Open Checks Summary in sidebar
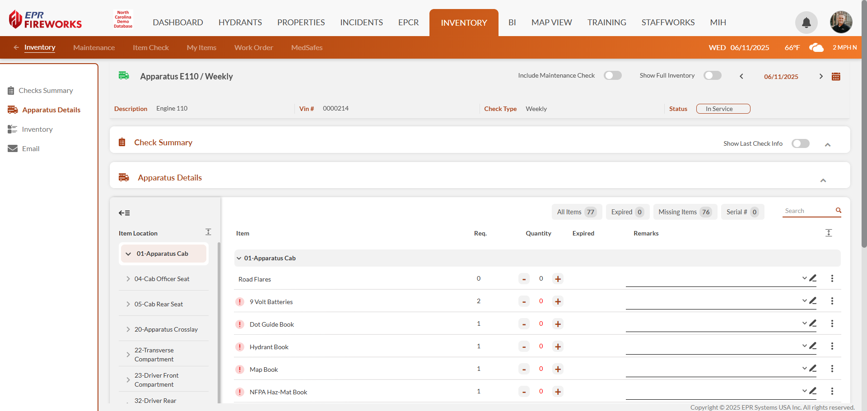Screen dimensions: 867x411 (46, 91)
